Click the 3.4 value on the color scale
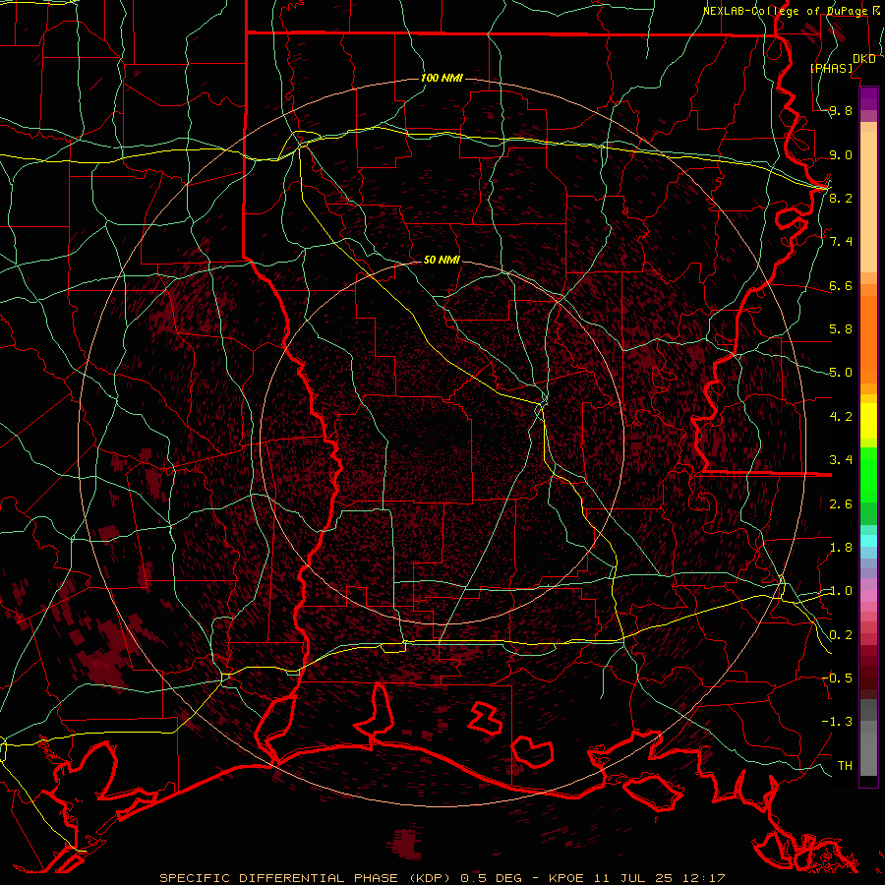The width and height of the screenshot is (885, 885). [x=841, y=460]
